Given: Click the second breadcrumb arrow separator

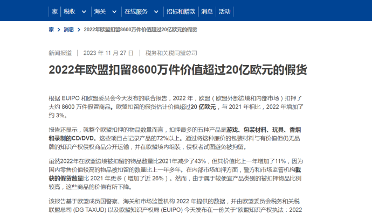Looking at the screenshot, I should (79, 30).
